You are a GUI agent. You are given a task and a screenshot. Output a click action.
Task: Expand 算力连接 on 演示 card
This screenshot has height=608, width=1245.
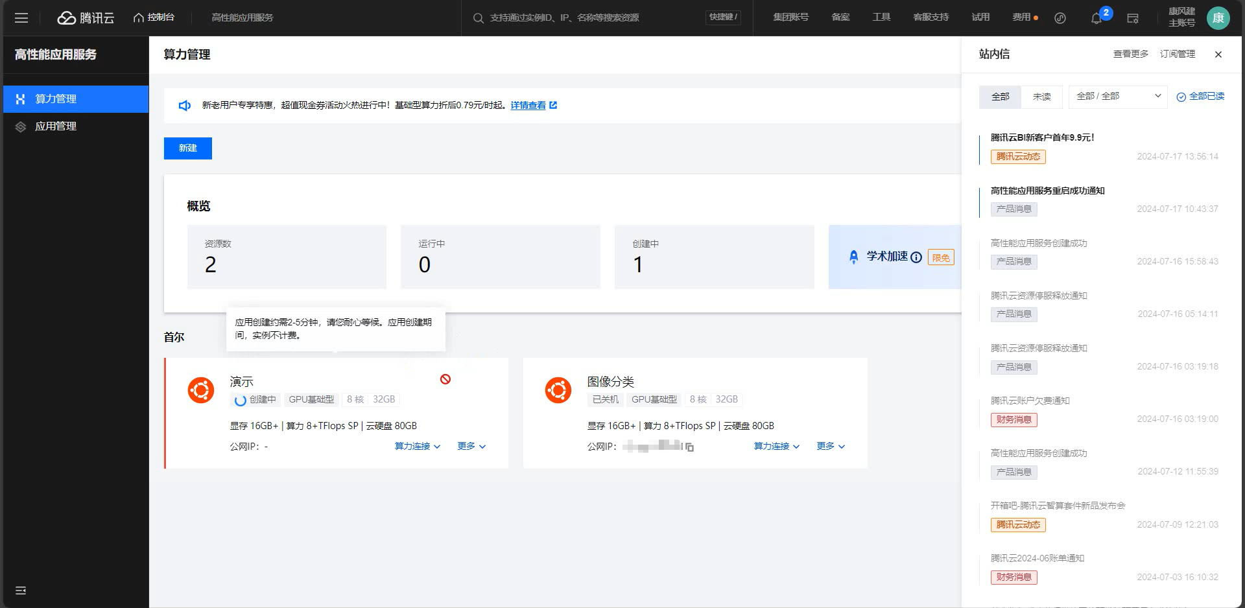point(418,446)
